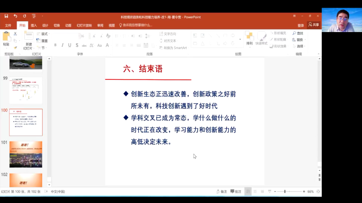Select slide 99 thumbnail

pos(26,91)
